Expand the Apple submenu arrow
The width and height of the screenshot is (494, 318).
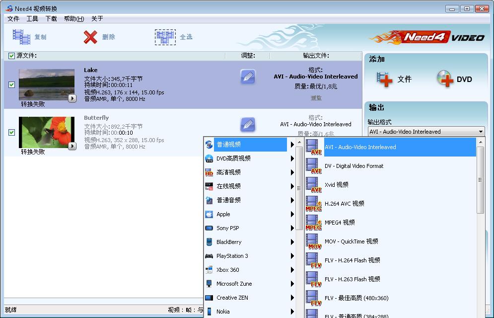[292, 214]
